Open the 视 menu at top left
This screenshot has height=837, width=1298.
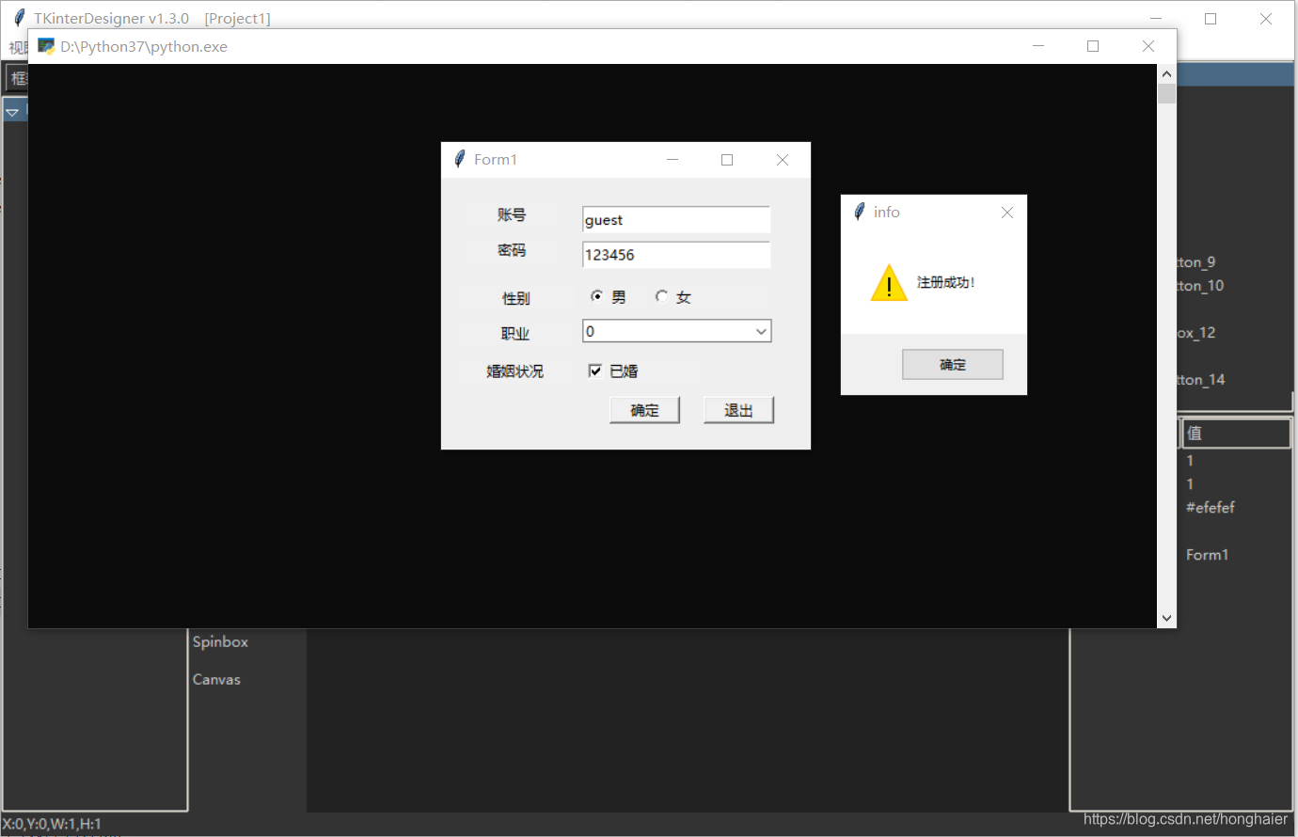pos(17,48)
